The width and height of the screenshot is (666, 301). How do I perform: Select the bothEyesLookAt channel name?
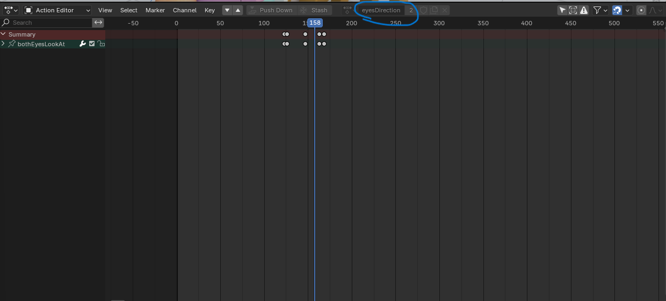tap(41, 44)
